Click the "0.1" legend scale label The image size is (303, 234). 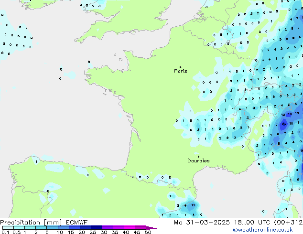(x=5, y=232)
